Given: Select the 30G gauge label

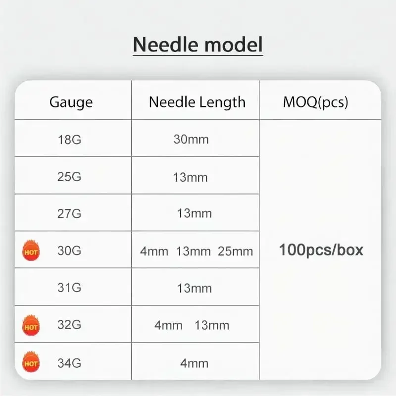Looking at the screenshot, I should click(69, 251).
